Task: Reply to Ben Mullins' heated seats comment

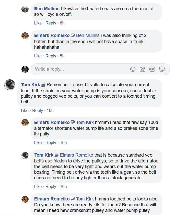Action: click(51, 23)
